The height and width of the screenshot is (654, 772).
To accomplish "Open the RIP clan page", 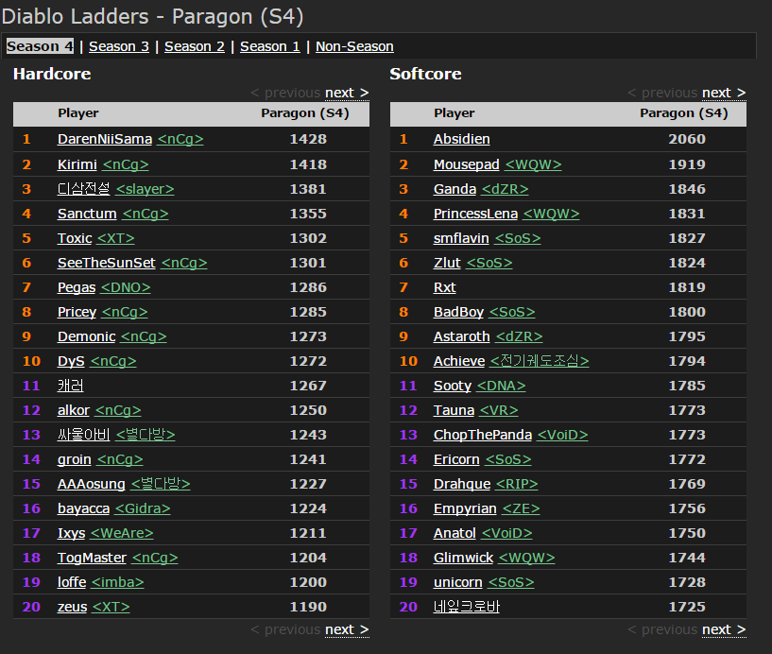I will tap(517, 484).
